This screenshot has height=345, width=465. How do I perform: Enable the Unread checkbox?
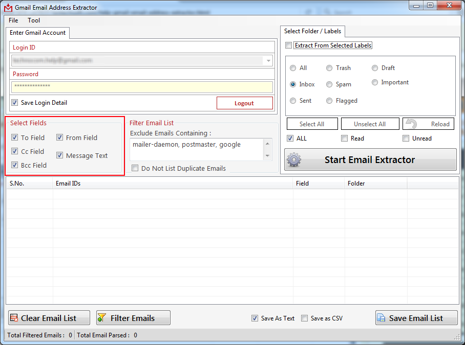[406, 138]
